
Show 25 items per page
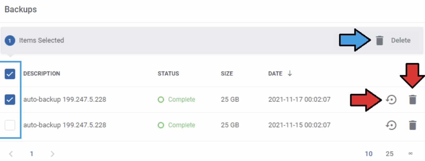[389, 154]
